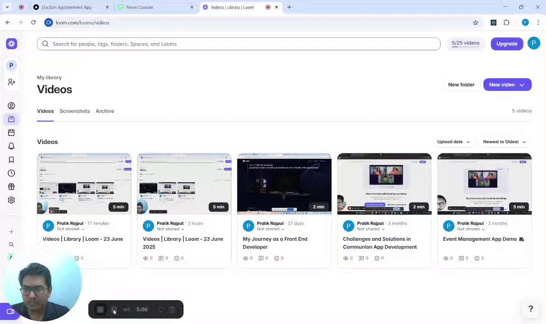Open the profile circle icon in sidebar
Viewport: 546px width, 324px height.
click(11, 106)
